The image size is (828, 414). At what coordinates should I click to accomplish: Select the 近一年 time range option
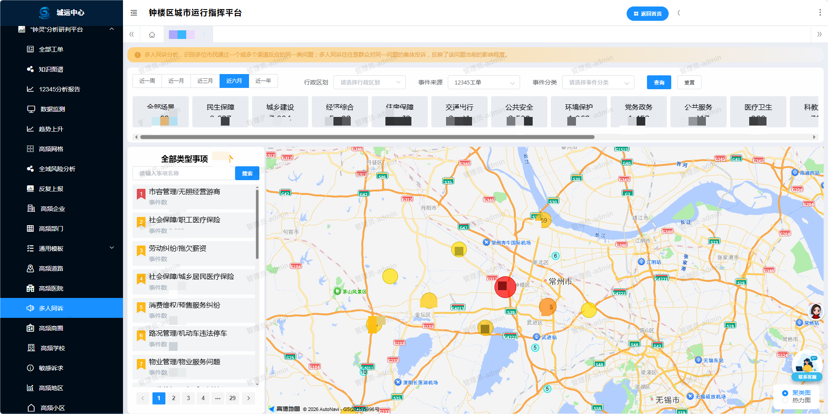point(263,81)
